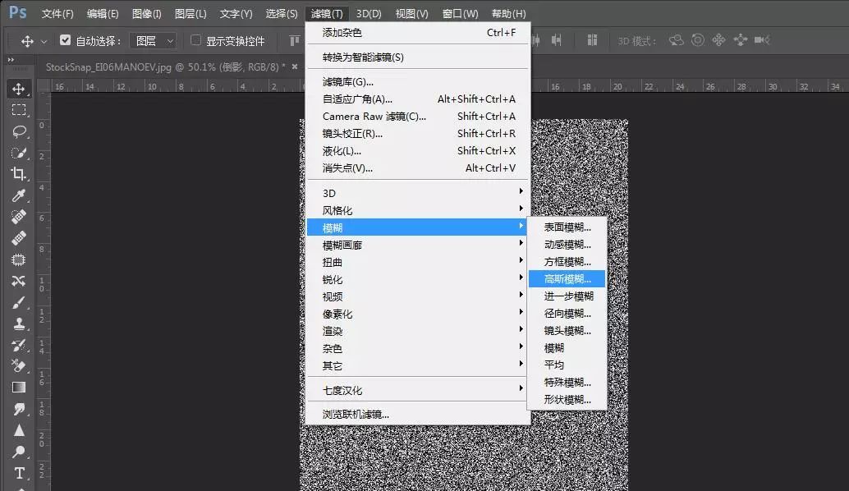The image size is (849, 491).
Task: Choose 镜头模糊... from blur submenu
Action: pos(567,331)
